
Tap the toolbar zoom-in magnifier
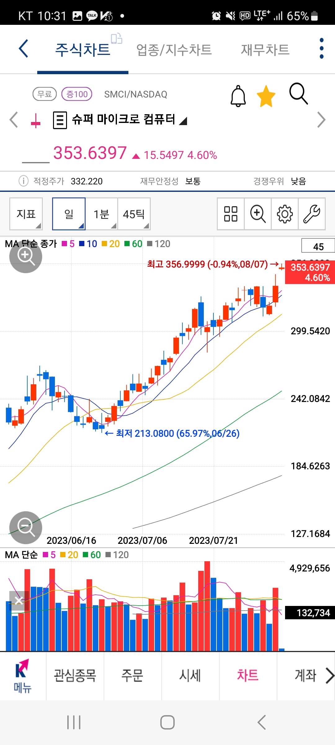click(x=258, y=214)
